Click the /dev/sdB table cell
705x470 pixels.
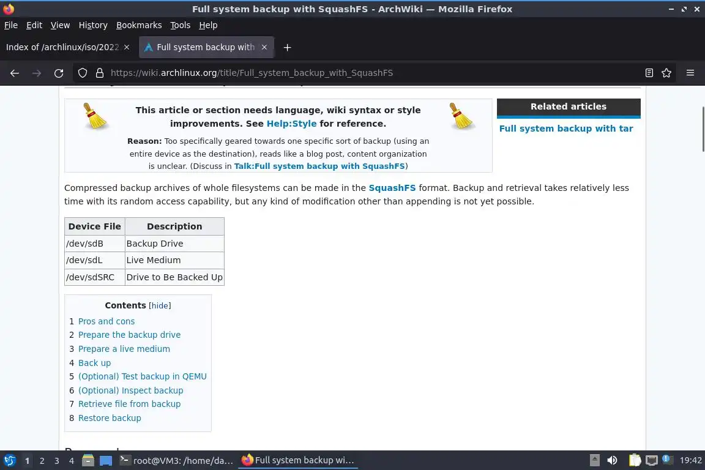pos(95,244)
